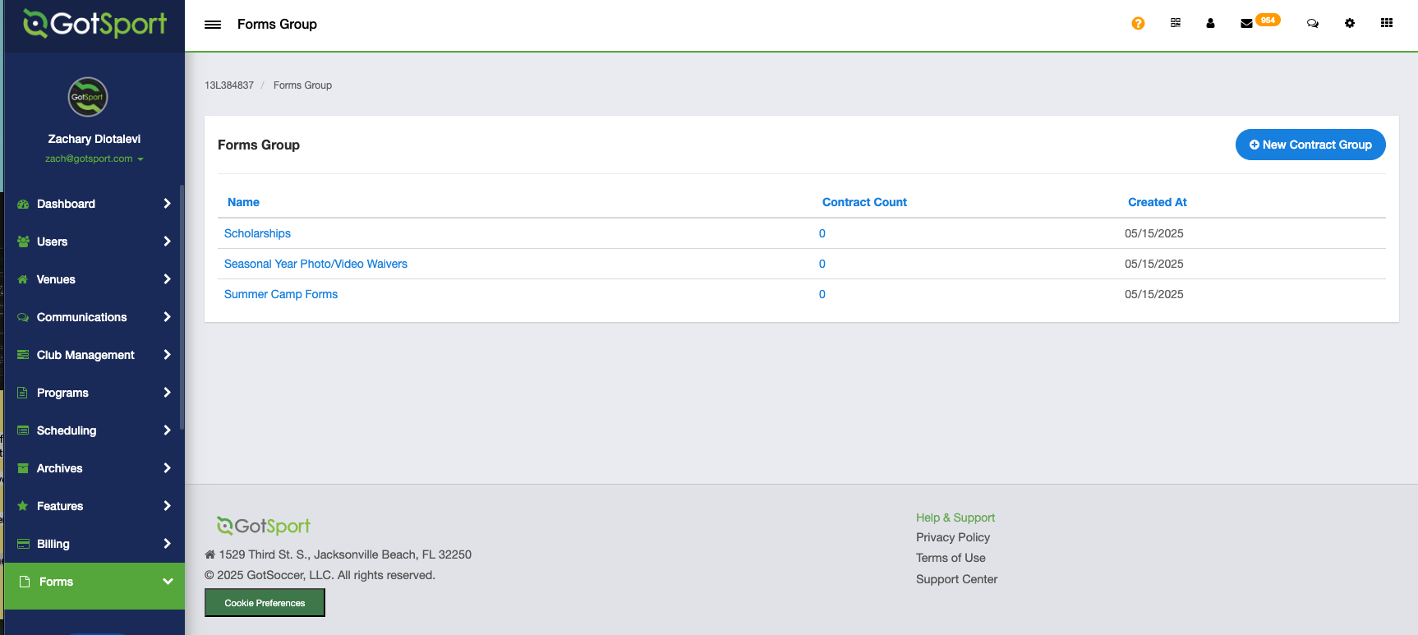1418x635 pixels.
Task: Click Scholarships contract count 0
Action: pos(822,233)
